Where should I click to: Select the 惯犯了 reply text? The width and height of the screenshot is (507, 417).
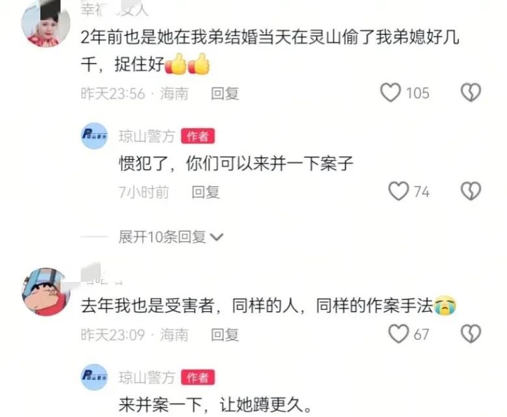pos(236,163)
